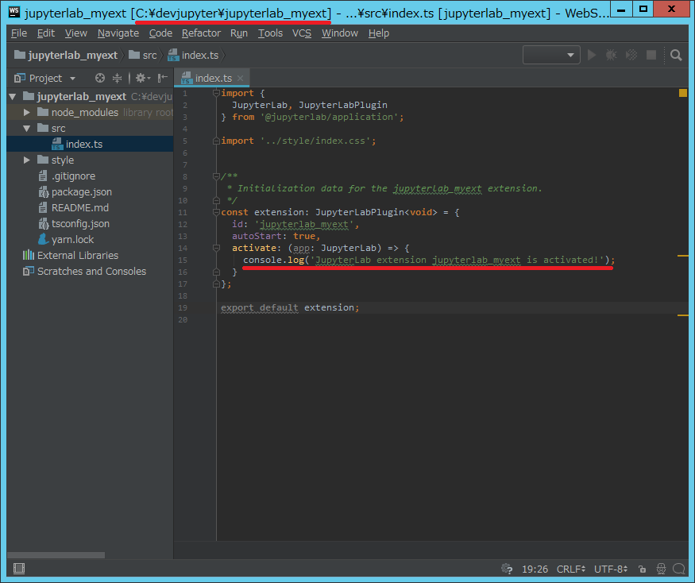Open the run configurations dropdown
The width and height of the screenshot is (695, 583).
[551, 55]
